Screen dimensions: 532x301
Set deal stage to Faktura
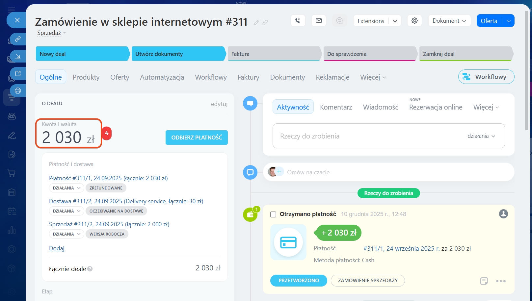(x=273, y=54)
